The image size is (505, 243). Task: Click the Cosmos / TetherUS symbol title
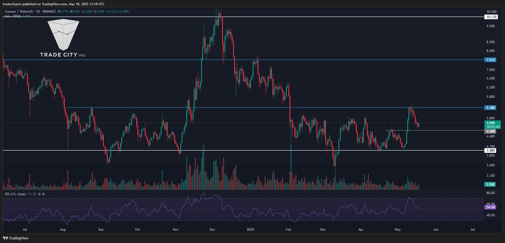tap(19, 12)
